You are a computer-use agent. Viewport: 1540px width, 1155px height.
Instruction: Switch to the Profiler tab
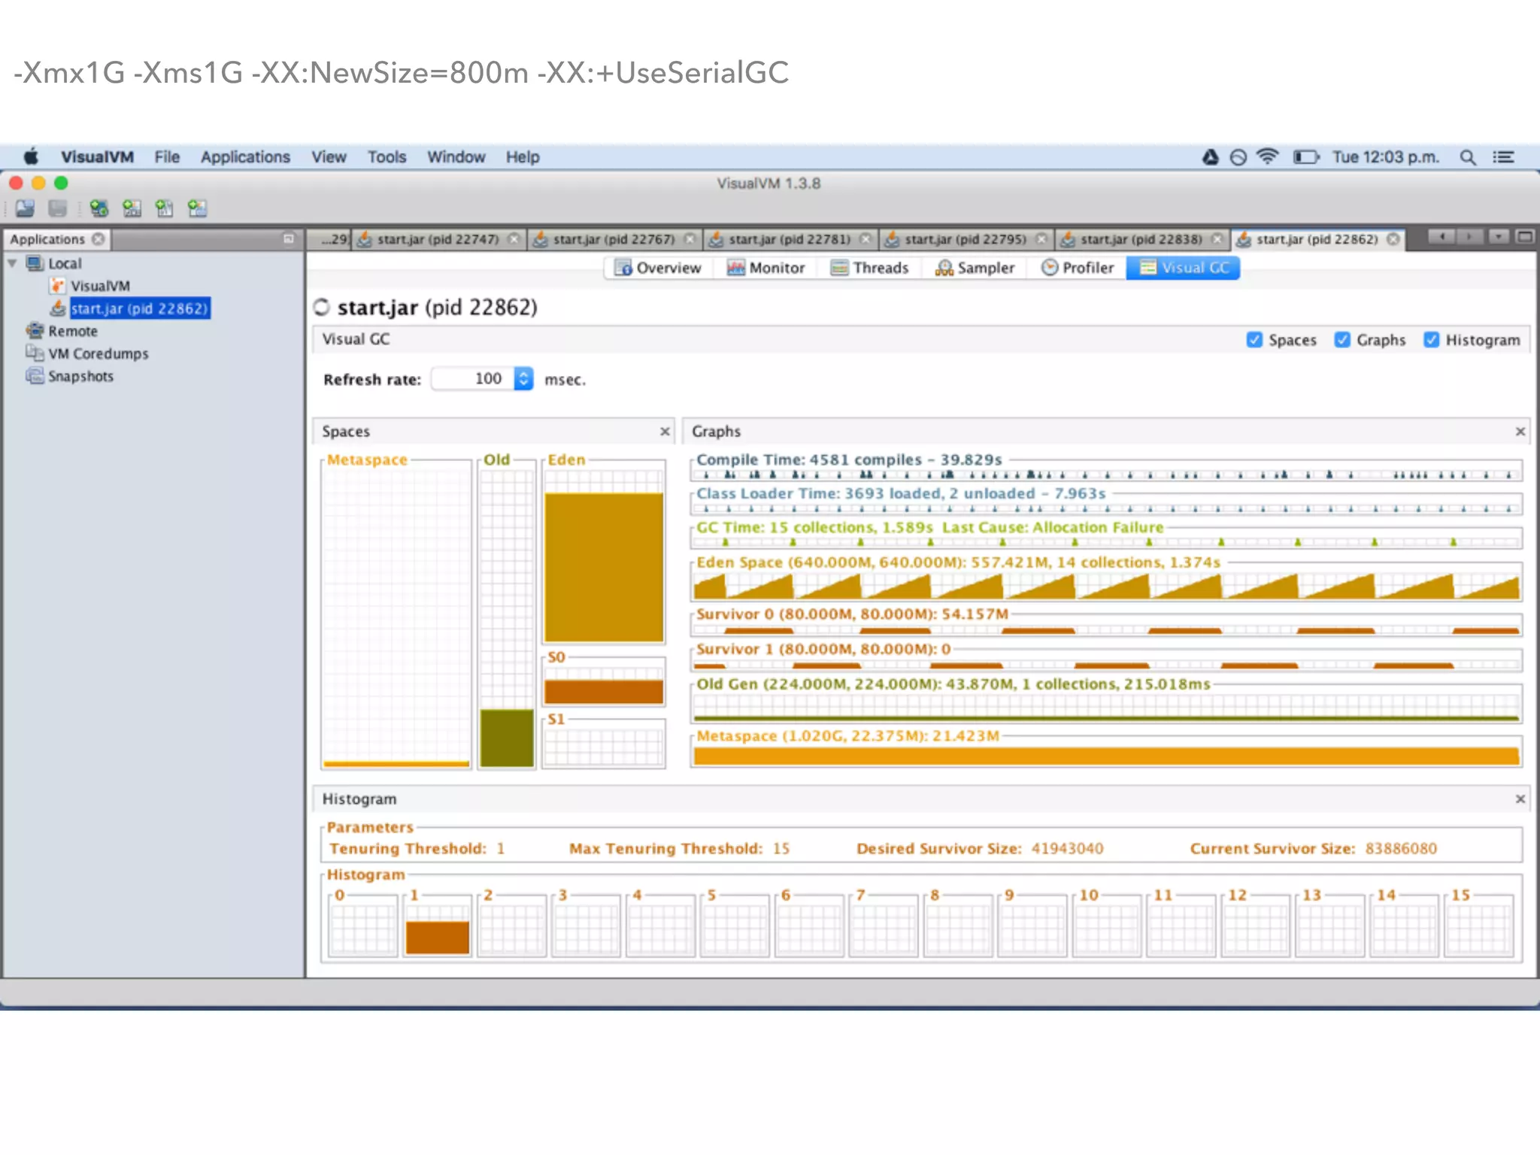[1078, 268]
